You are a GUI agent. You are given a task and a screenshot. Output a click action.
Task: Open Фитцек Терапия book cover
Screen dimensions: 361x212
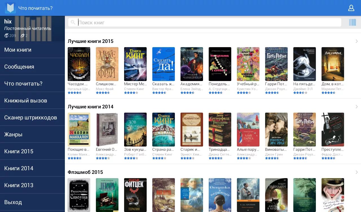click(x=135, y=195)
